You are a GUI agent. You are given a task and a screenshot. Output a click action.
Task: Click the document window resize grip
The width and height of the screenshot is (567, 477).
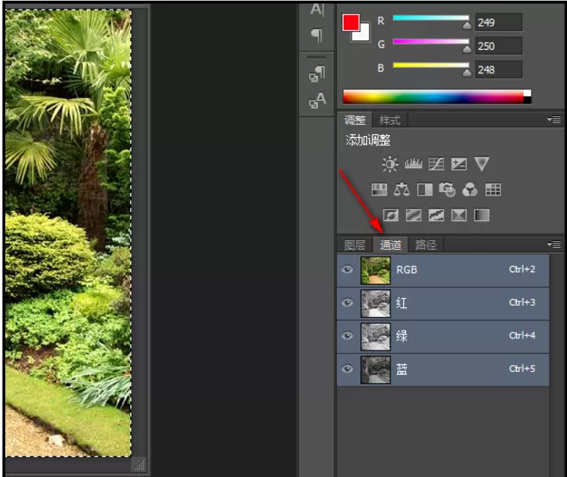(x=140, y=465)
